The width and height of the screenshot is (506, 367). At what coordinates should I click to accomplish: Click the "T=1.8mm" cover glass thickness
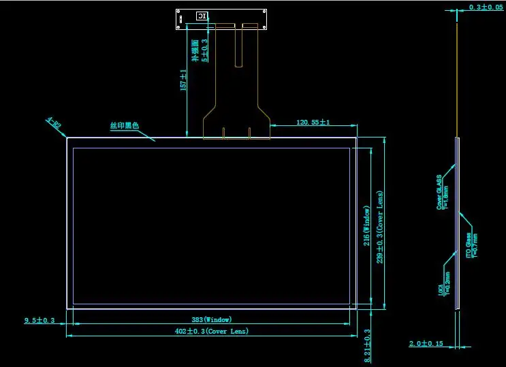click(x=445, y=197)
